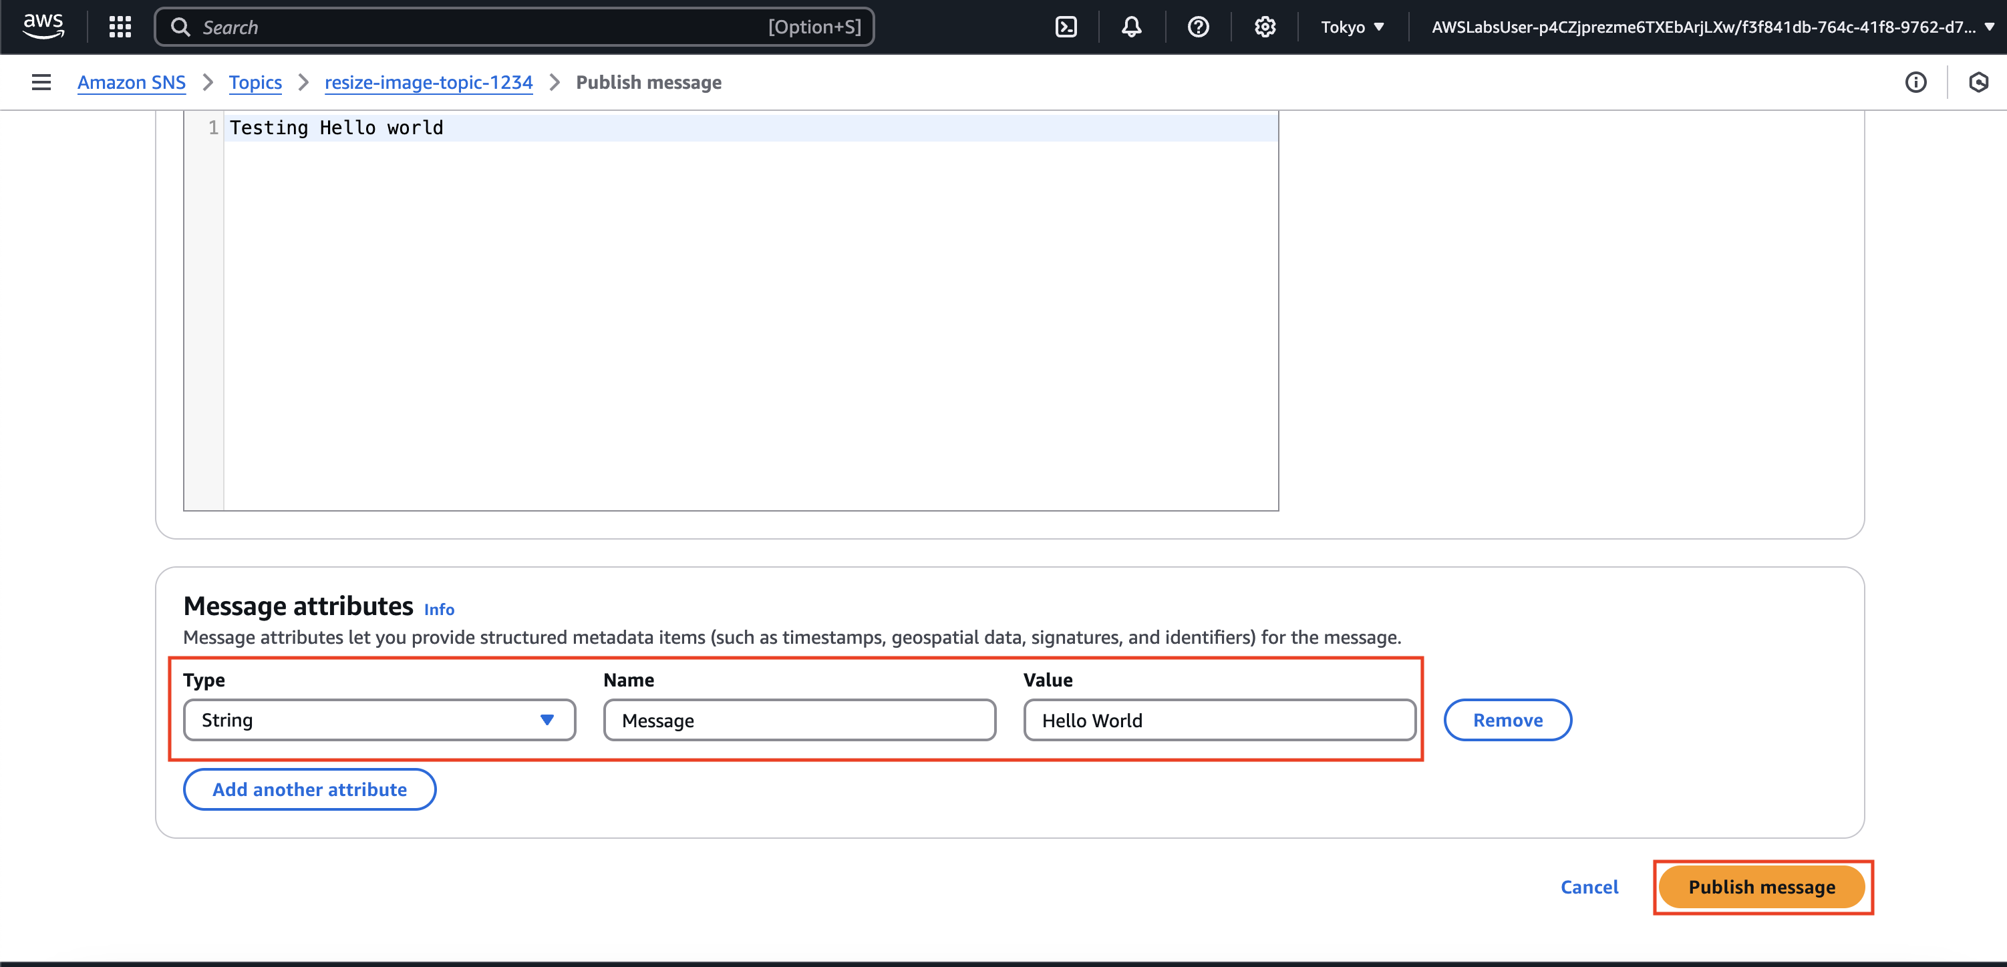Click the AWS search field
The width and height of the screenshot is (2007, 967).
click(x=514, y=27)
